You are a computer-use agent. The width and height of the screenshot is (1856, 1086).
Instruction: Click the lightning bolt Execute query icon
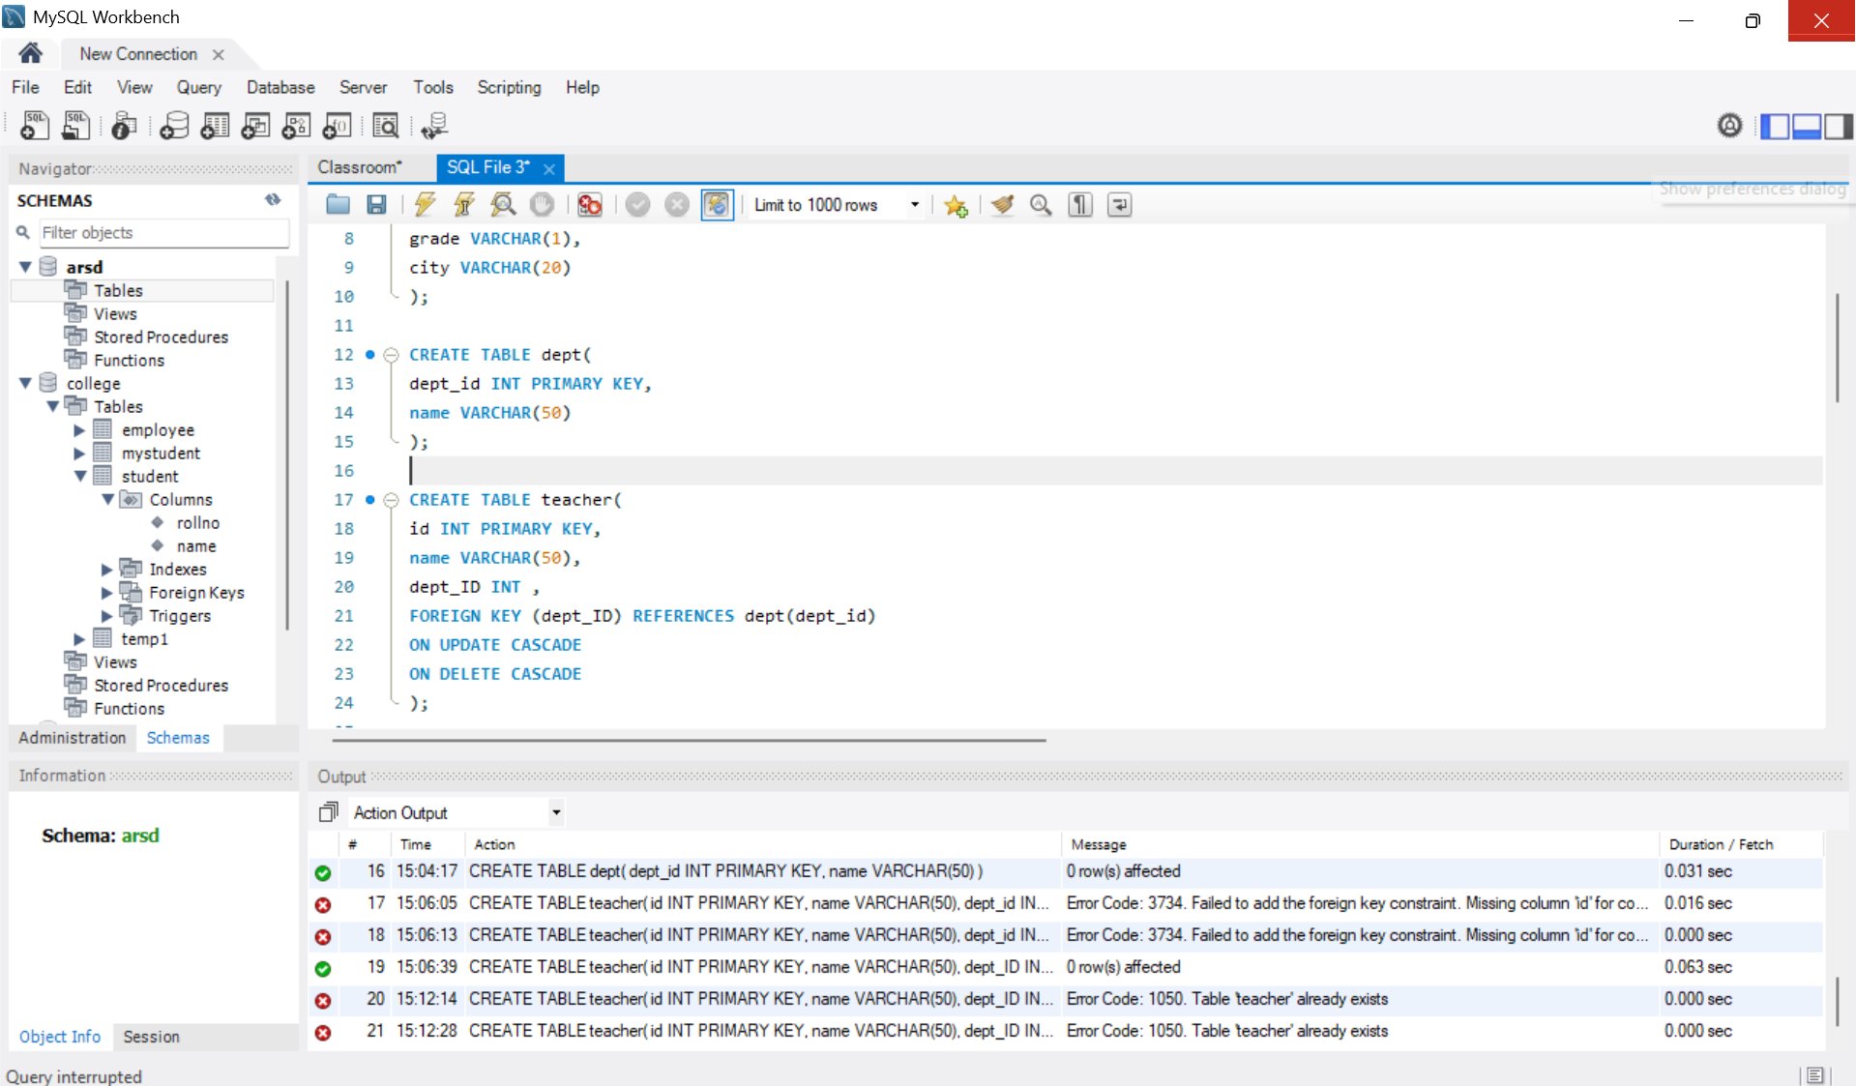(424, 204)
